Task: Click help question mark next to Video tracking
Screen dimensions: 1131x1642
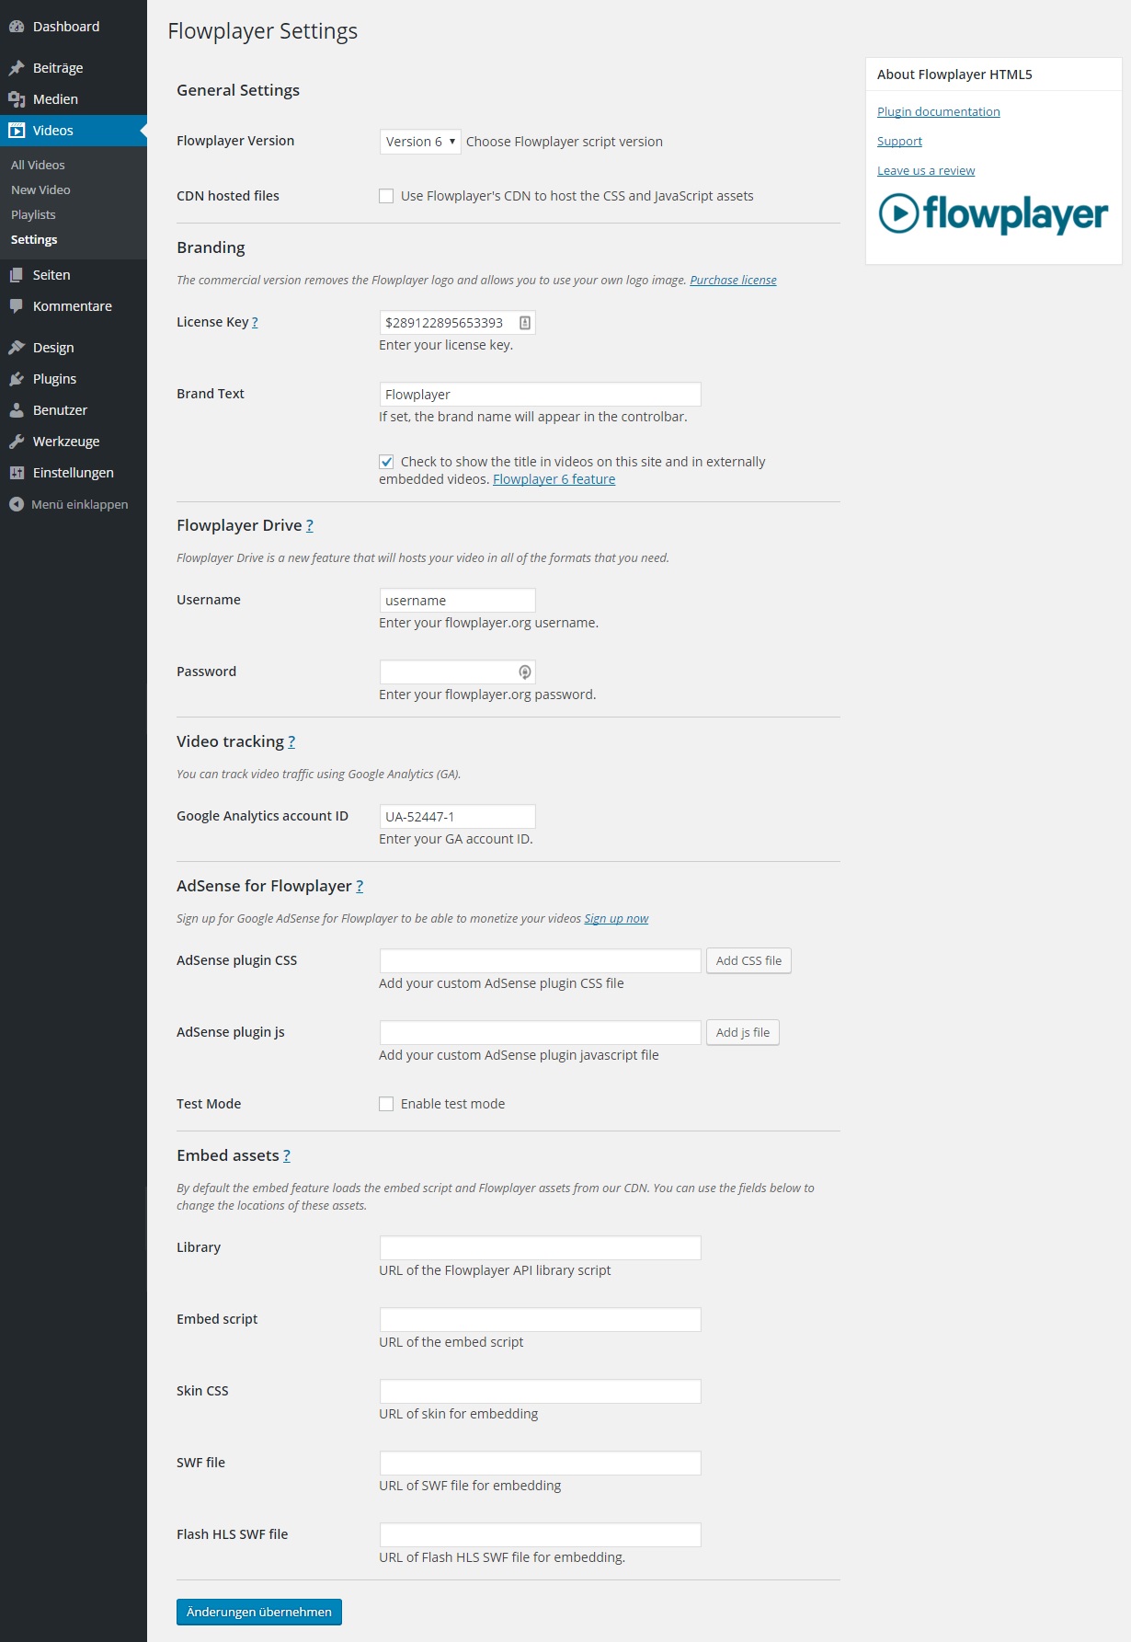Action: [x=291, y=741]
